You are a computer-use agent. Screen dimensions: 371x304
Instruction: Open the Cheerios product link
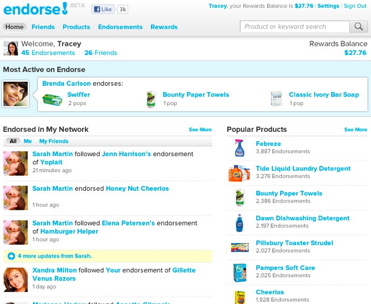pos(270,292)
